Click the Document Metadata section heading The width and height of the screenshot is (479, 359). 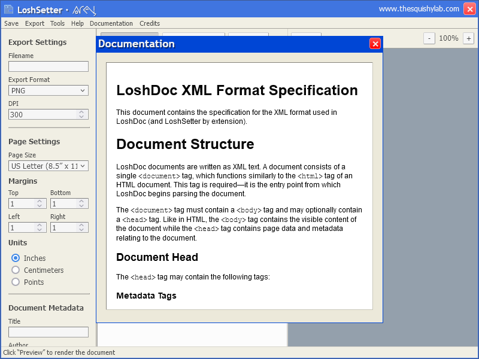(46, 308)
